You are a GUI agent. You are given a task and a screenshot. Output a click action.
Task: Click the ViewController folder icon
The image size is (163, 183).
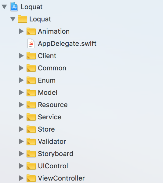pyautogui.click(x=31, y=178)
